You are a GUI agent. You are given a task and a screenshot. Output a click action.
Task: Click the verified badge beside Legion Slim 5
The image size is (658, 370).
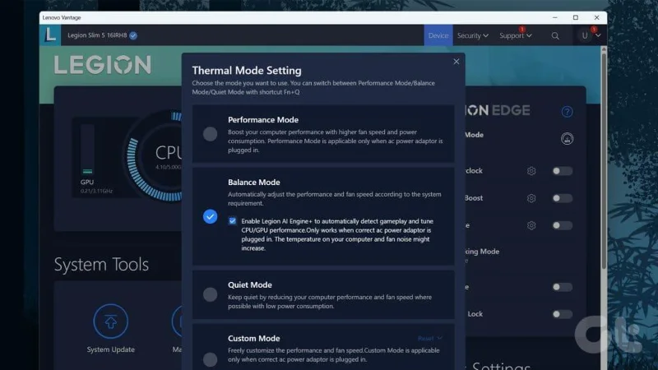[133, 35]
